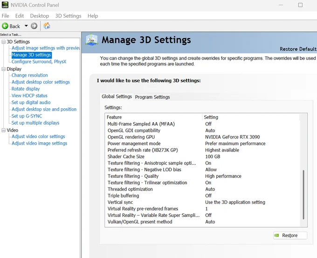Image resolution: width=317 pixels, height=258 pixels.
Task: Select Texture filtering - Quality row
Action: click(x=202, y=176)
